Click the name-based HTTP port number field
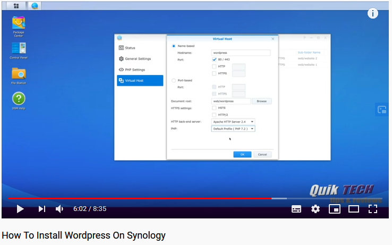Viewport: 392px width, 245px height. [238, 67]
